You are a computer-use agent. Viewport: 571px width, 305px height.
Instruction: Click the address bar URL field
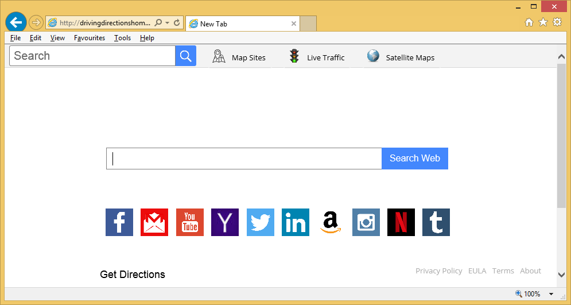pos(105,23)
